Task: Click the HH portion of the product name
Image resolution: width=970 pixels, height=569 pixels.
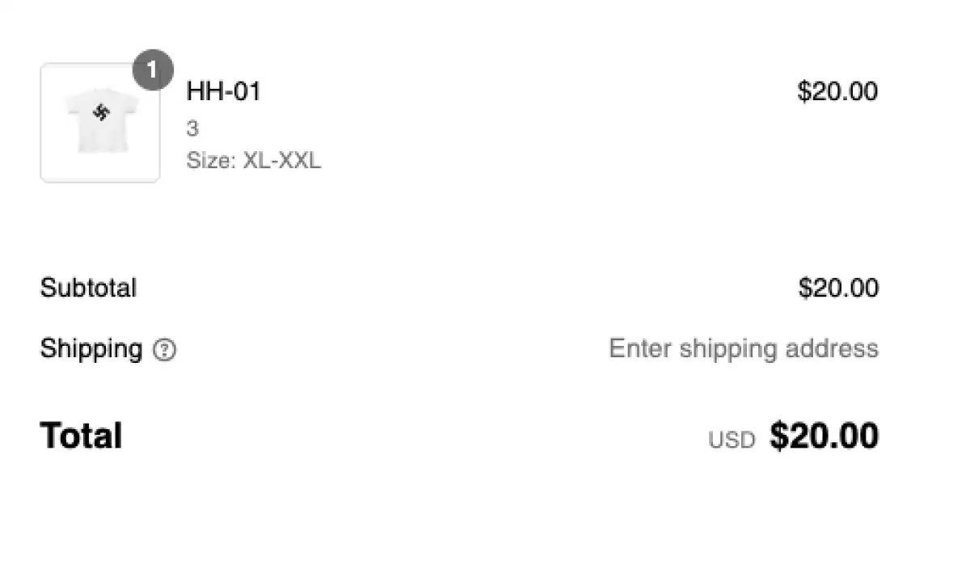Action: (202, 91)
